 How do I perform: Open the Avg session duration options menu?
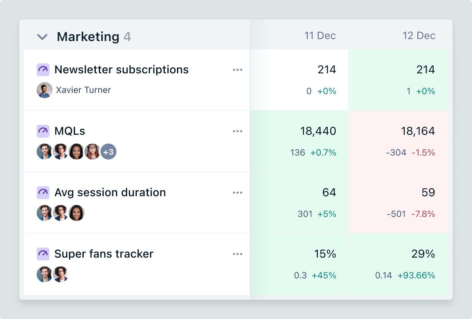pyautogui.click(x=238, y=193)
